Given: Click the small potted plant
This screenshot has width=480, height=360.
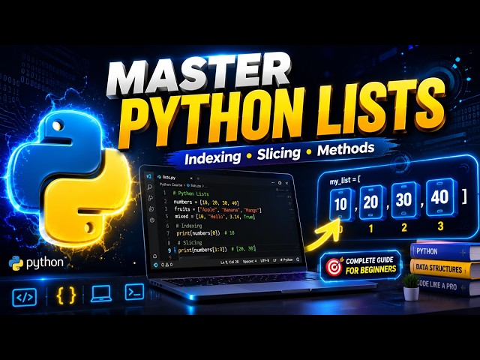Looking at the screenshot, I should coord(411,286).
